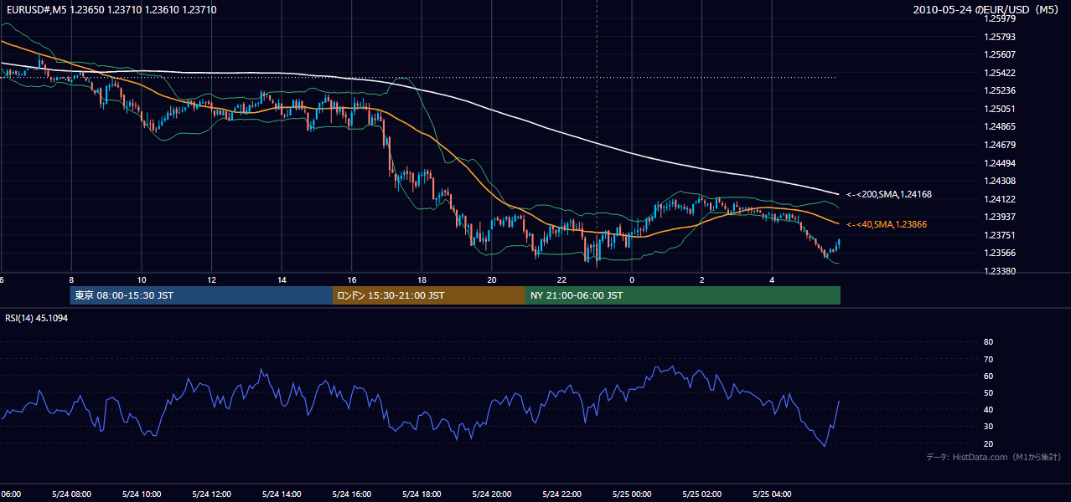Click price axis label 1.23751
1071x502 pixels.
point(1000,235)
